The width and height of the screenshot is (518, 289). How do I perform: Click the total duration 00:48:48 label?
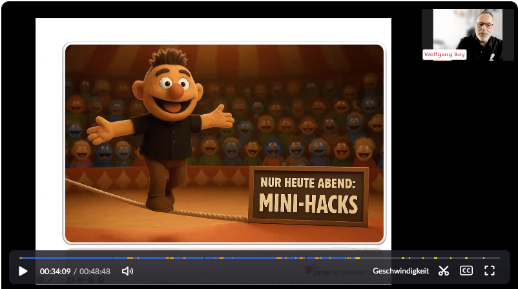[x=95, y=272]
